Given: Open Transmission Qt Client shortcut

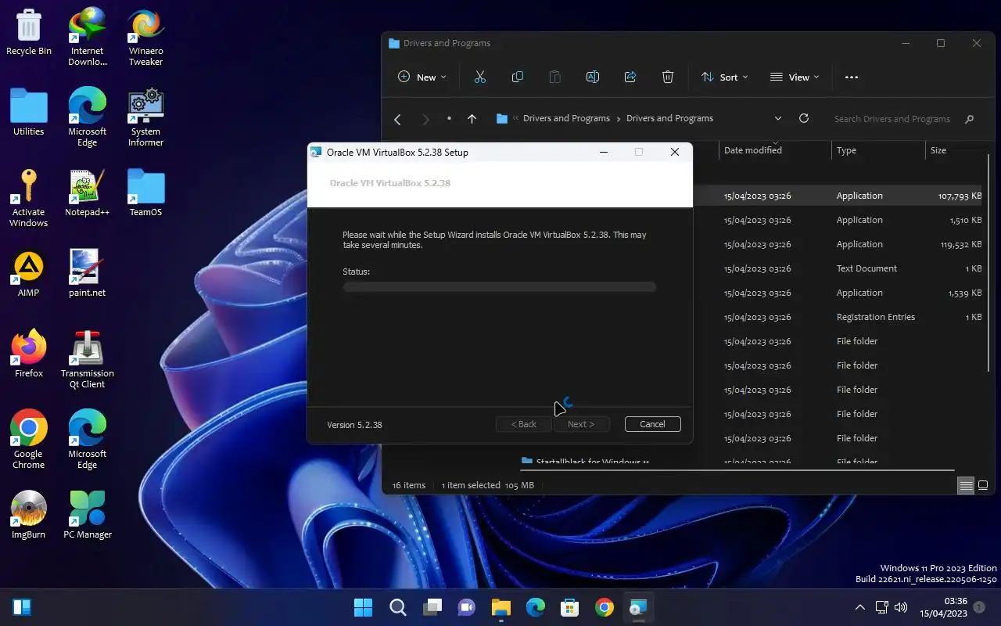Looking at the screenshot, I should (x=88, y=359).
